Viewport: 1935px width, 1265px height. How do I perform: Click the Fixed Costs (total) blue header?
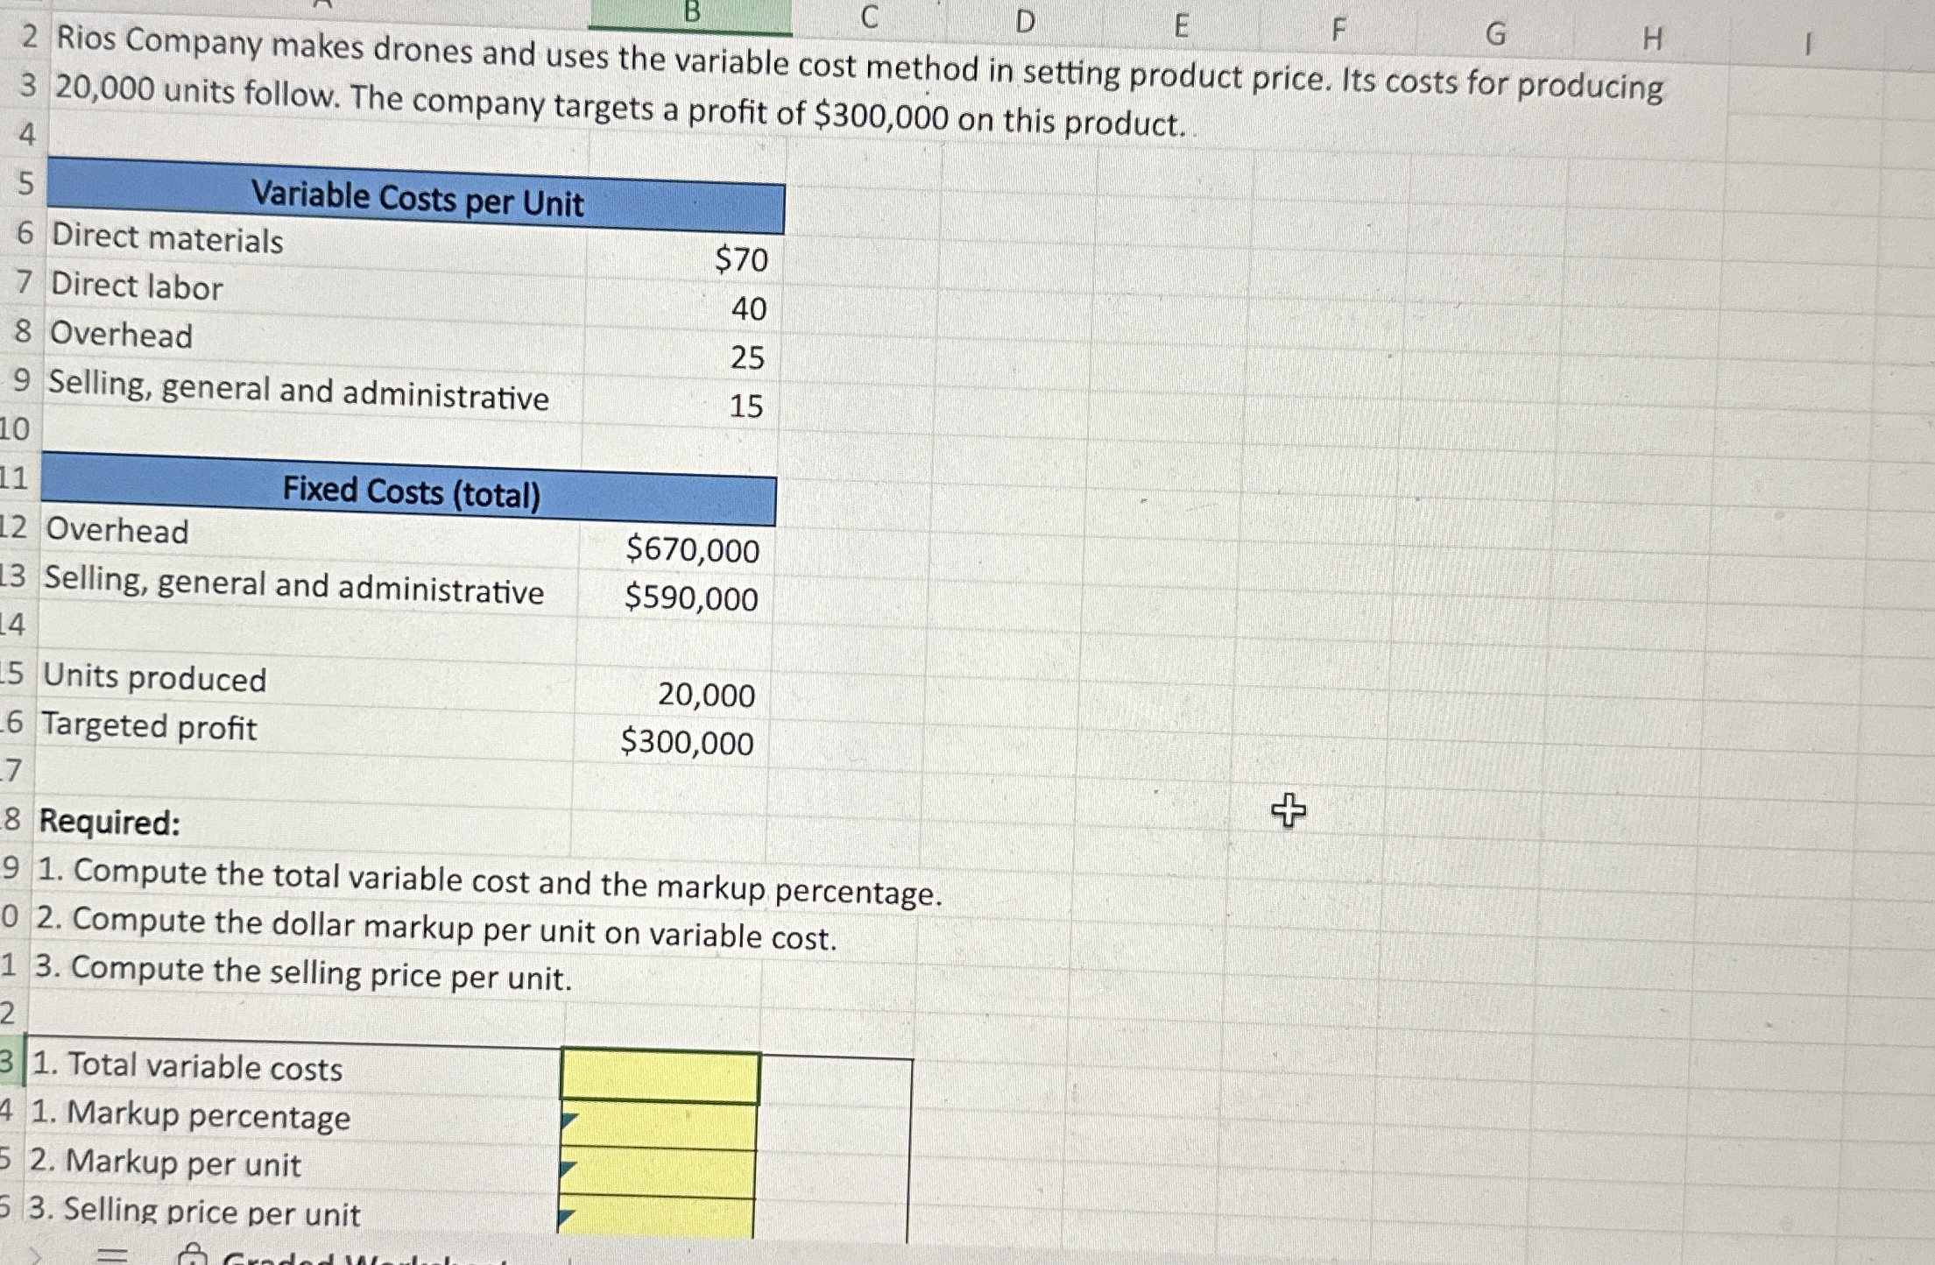[x=410, y=491]
